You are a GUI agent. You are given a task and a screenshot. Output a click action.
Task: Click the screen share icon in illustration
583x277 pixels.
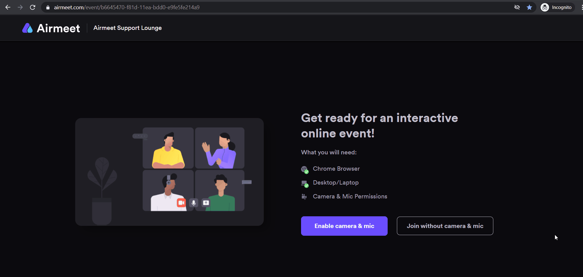pos(206,203)
